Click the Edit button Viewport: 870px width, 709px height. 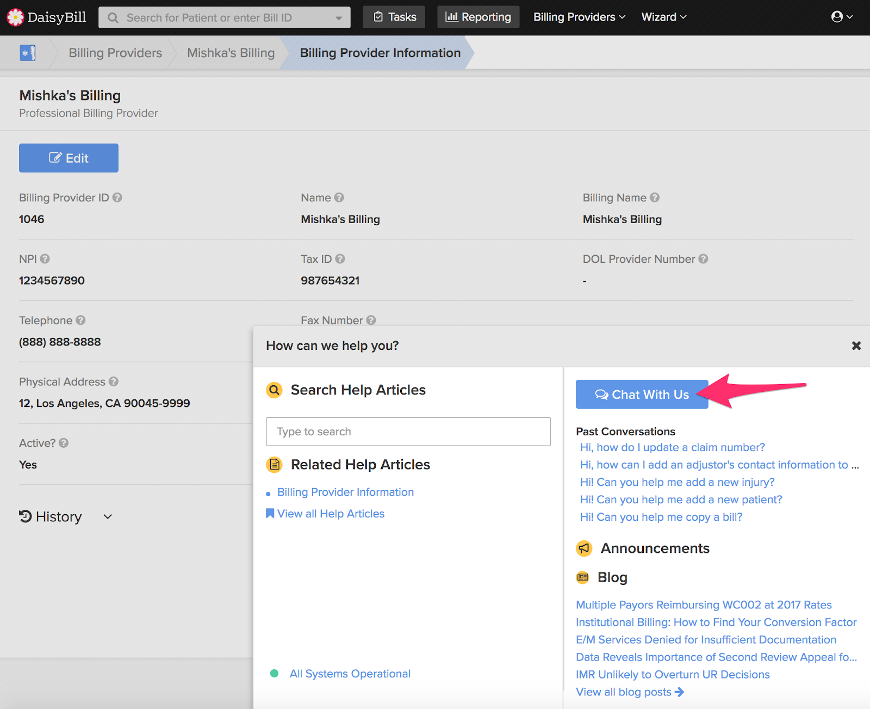point(69,158)
